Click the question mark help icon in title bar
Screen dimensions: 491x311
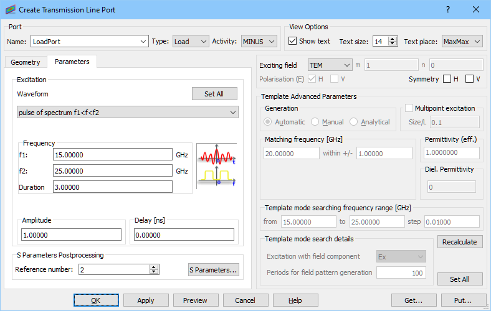(448, 9)
